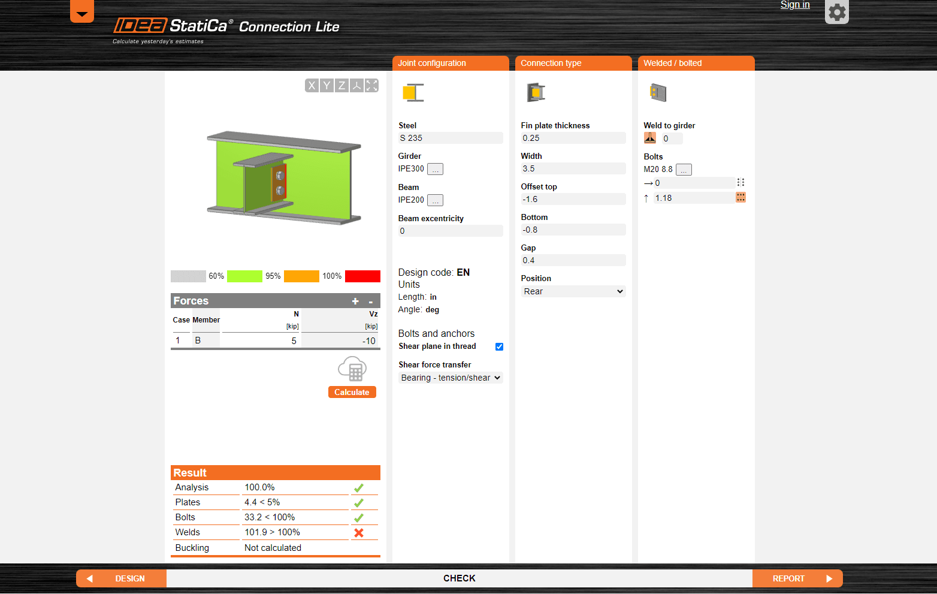Open Shear force transfer dropdown
Screen dimensions: 937x594
click(451, 378)
